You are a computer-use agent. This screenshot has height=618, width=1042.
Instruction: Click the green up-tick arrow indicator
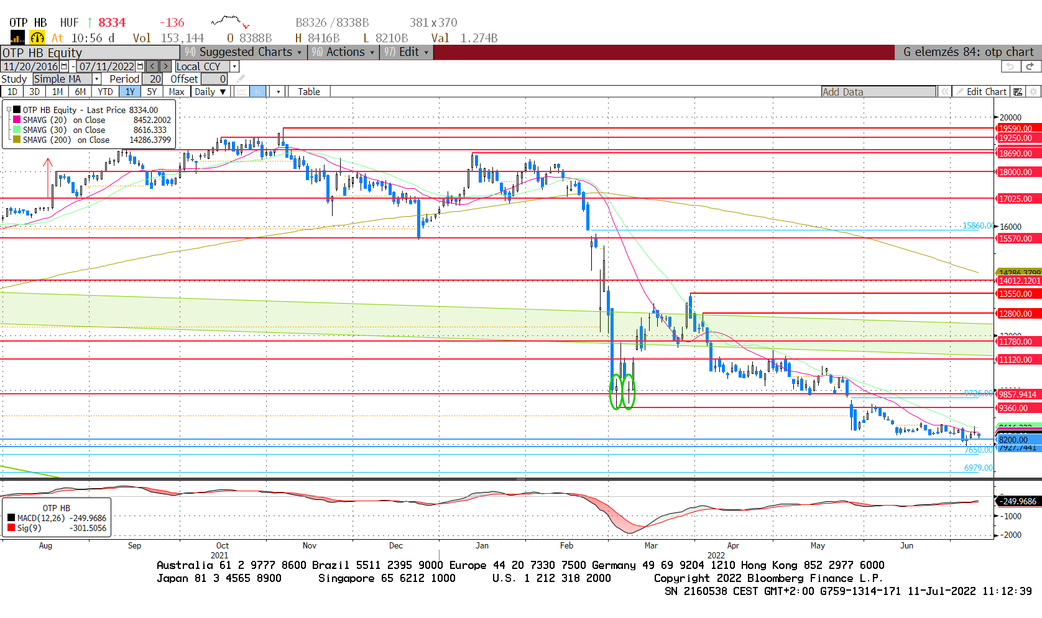[x=90, y=22]
